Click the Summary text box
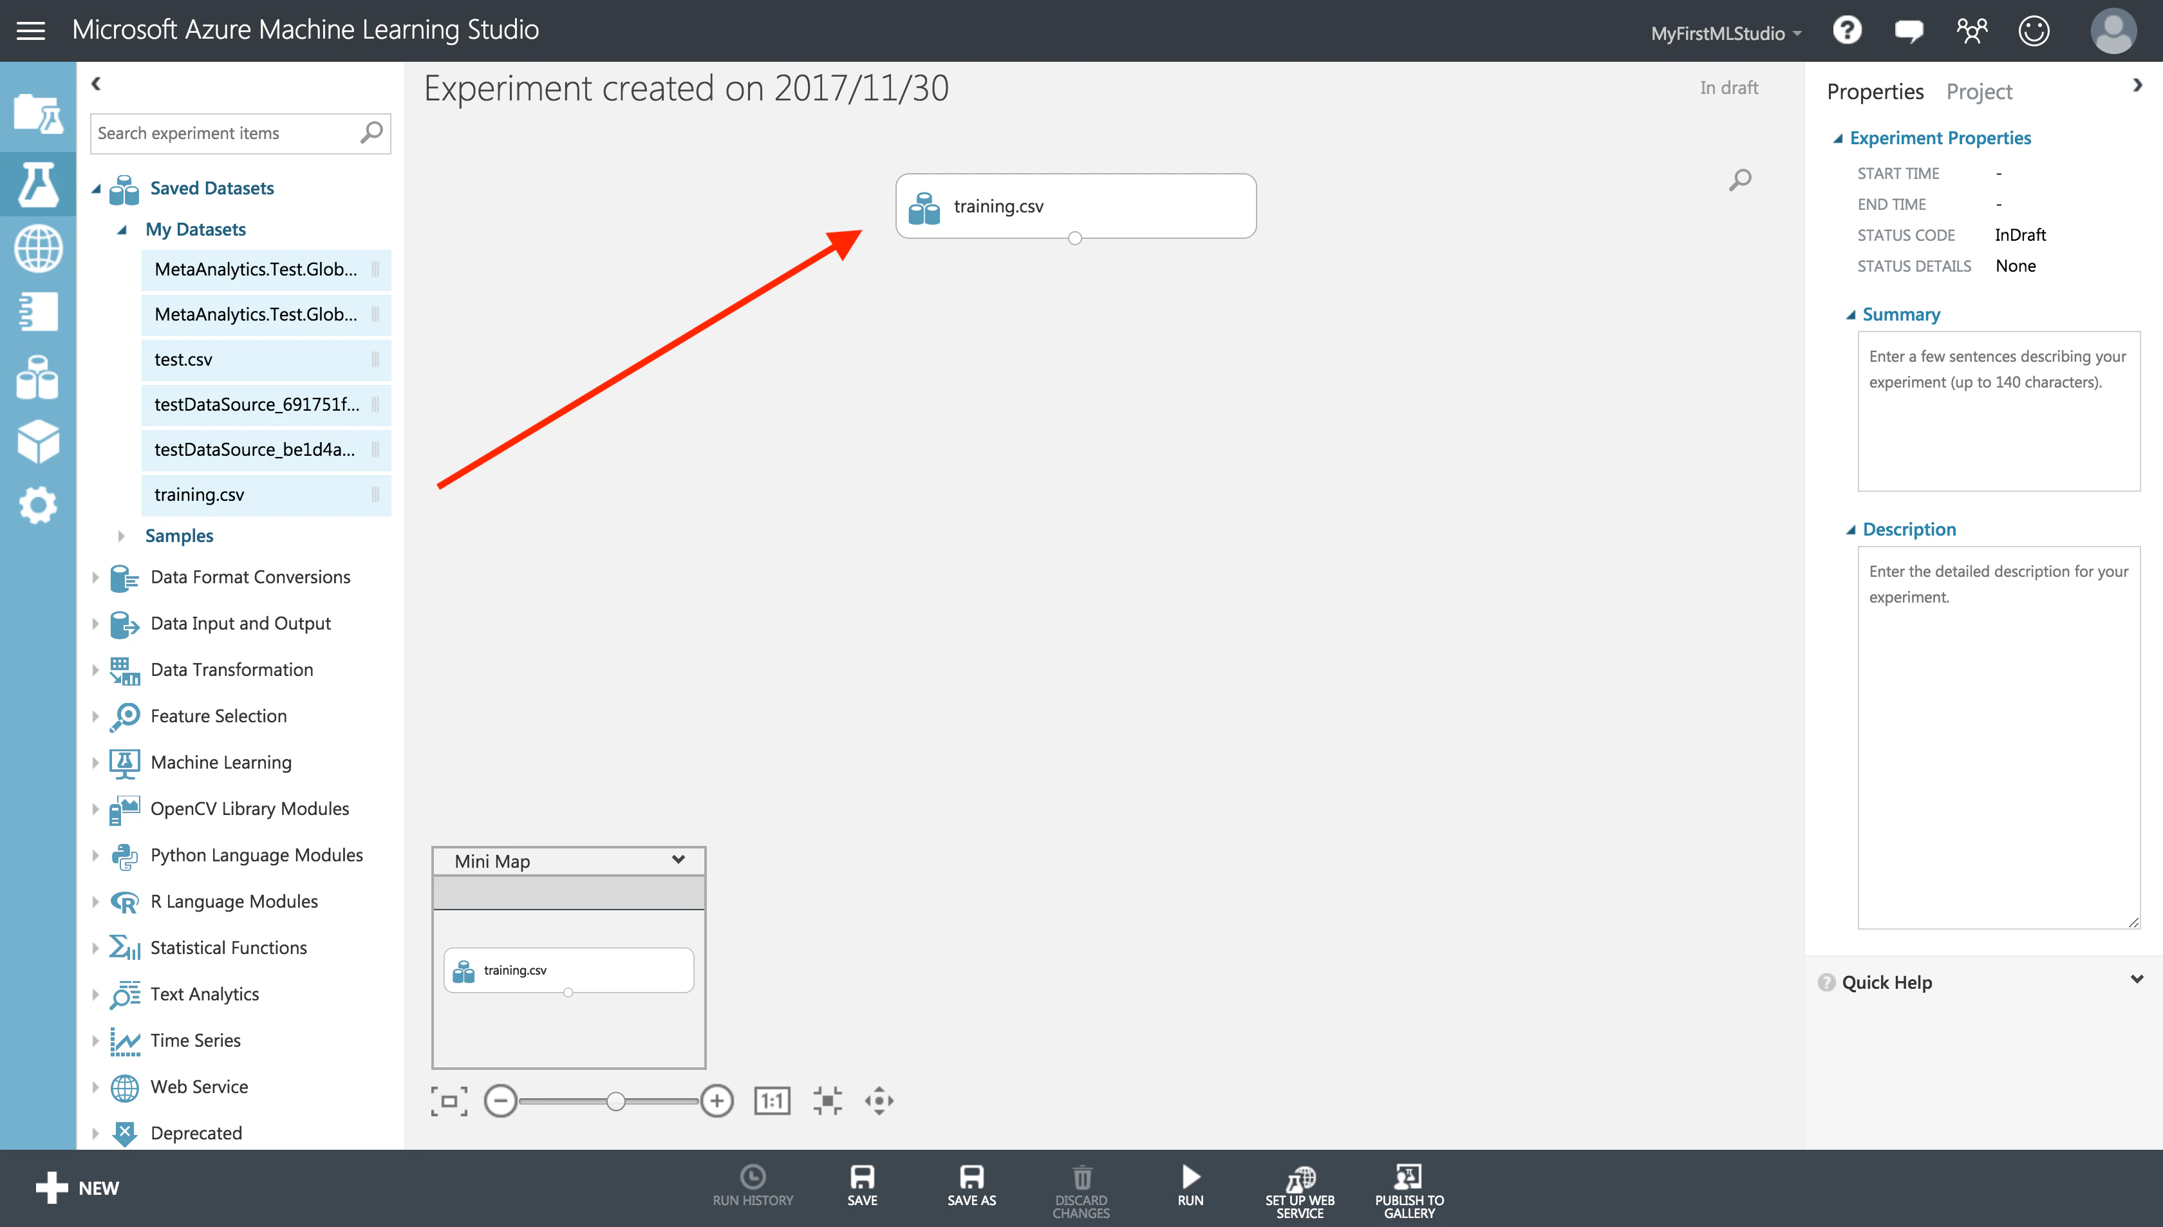 click(x=1998, y=411)
